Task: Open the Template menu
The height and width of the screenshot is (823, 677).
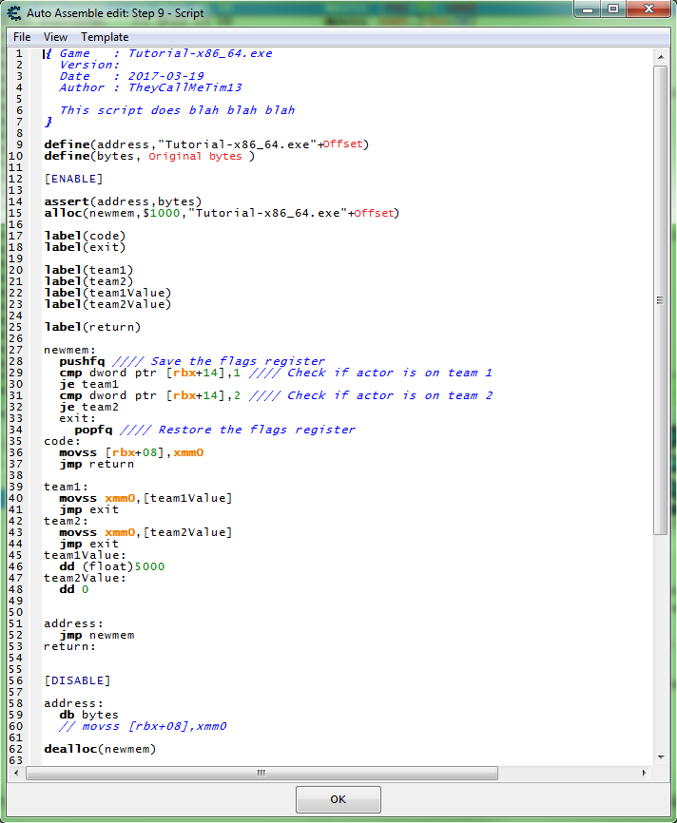Action: (105, 37)
